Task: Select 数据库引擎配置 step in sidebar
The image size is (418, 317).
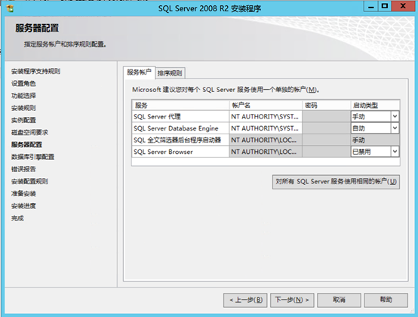Action: (32, 157)
